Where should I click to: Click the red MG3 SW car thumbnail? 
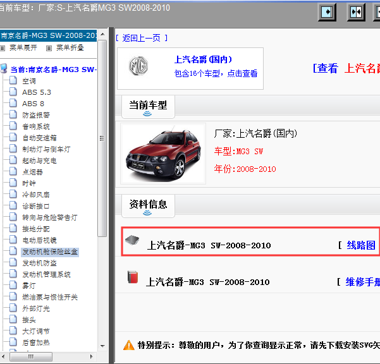(163, 154)
